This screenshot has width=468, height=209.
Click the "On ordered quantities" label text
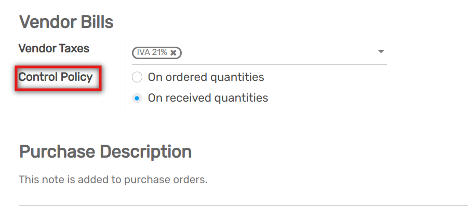pos(206,77)
